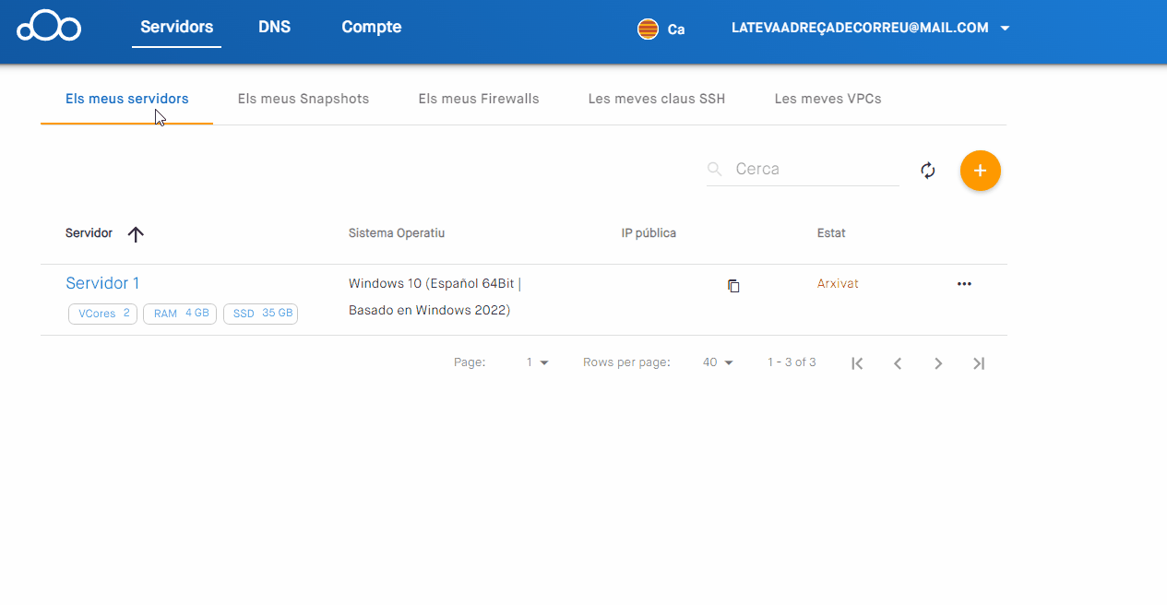Open the Rows per page dropdown
This screenshot has width=1167, height=605.
click(x=718, y=363)
